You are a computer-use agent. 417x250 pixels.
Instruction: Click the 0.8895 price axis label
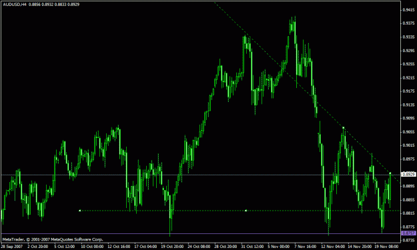[409, 186]
